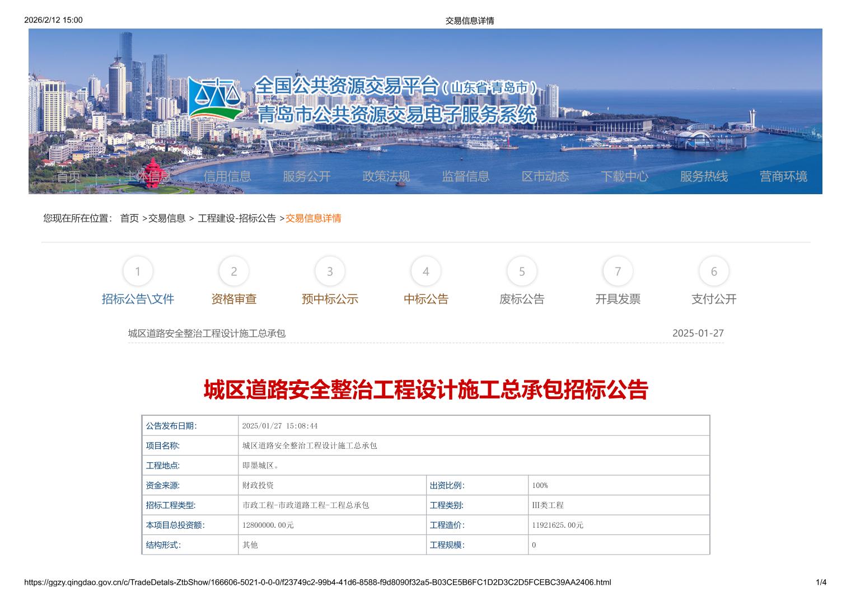Click step circle 1 for 招标公告\文件
Screen dimensions: 851x601
click(138, 271)
